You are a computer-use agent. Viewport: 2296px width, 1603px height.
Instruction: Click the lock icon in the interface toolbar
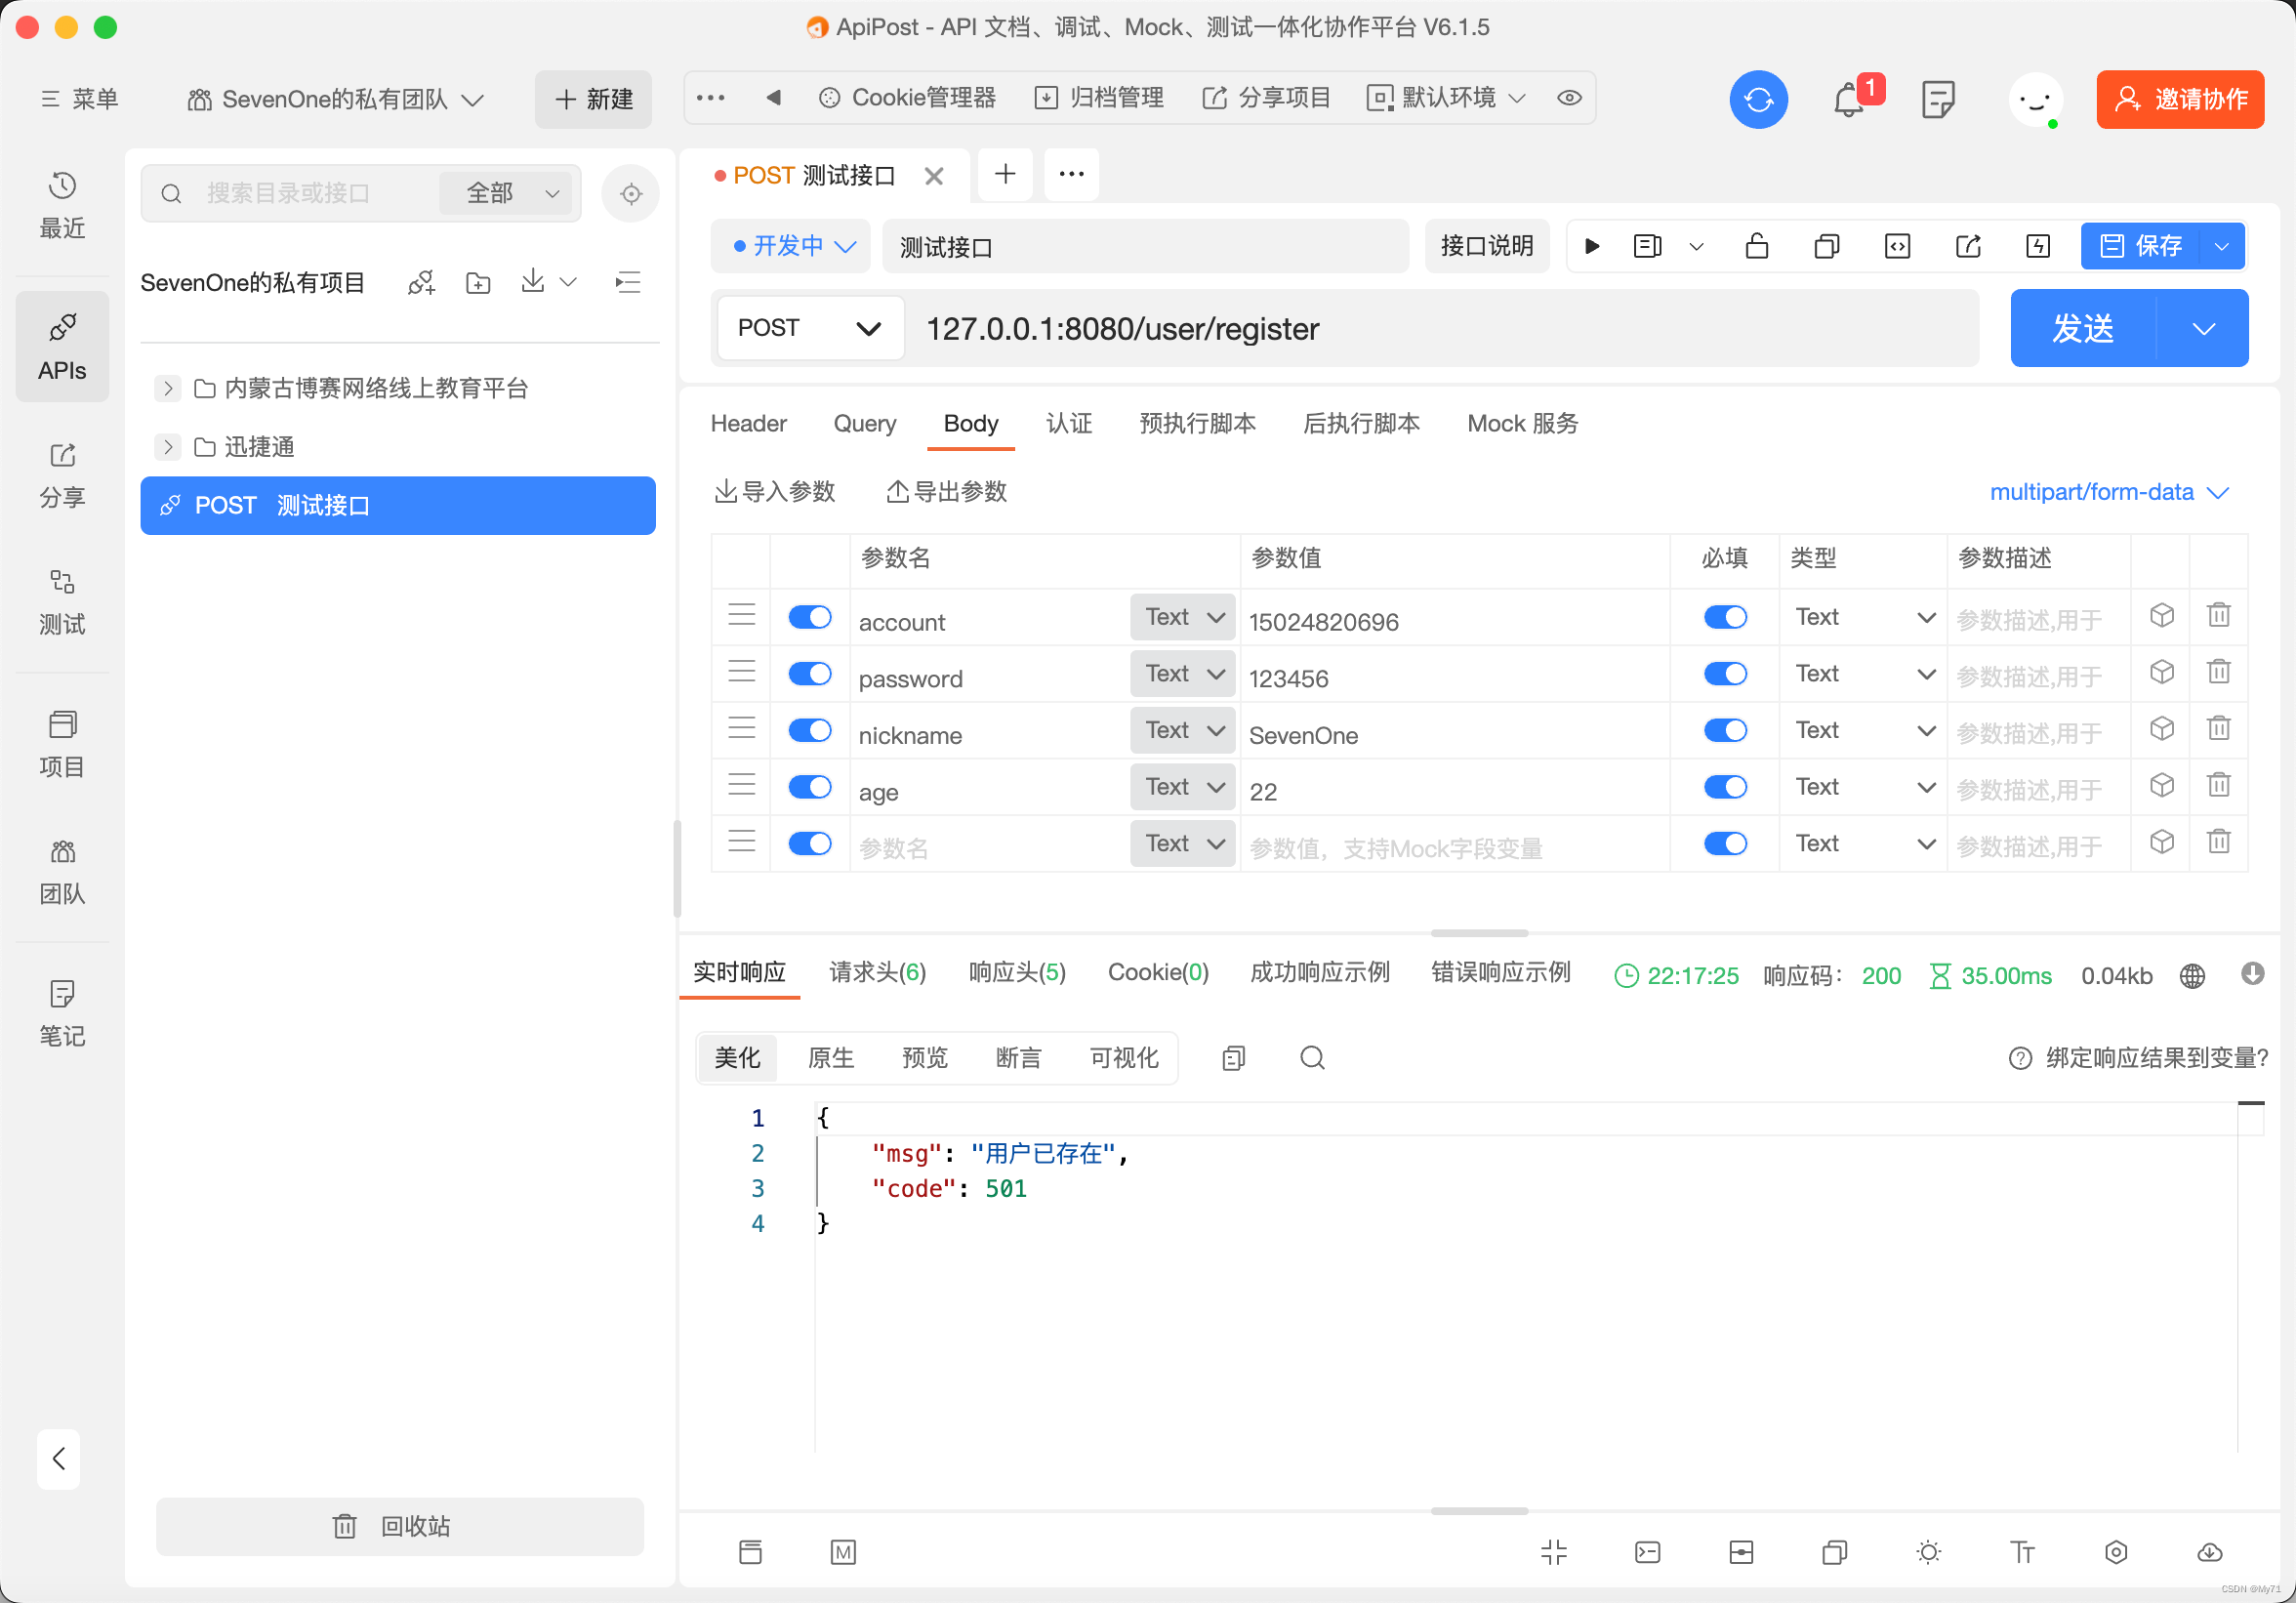click(x=1756, y=246)
